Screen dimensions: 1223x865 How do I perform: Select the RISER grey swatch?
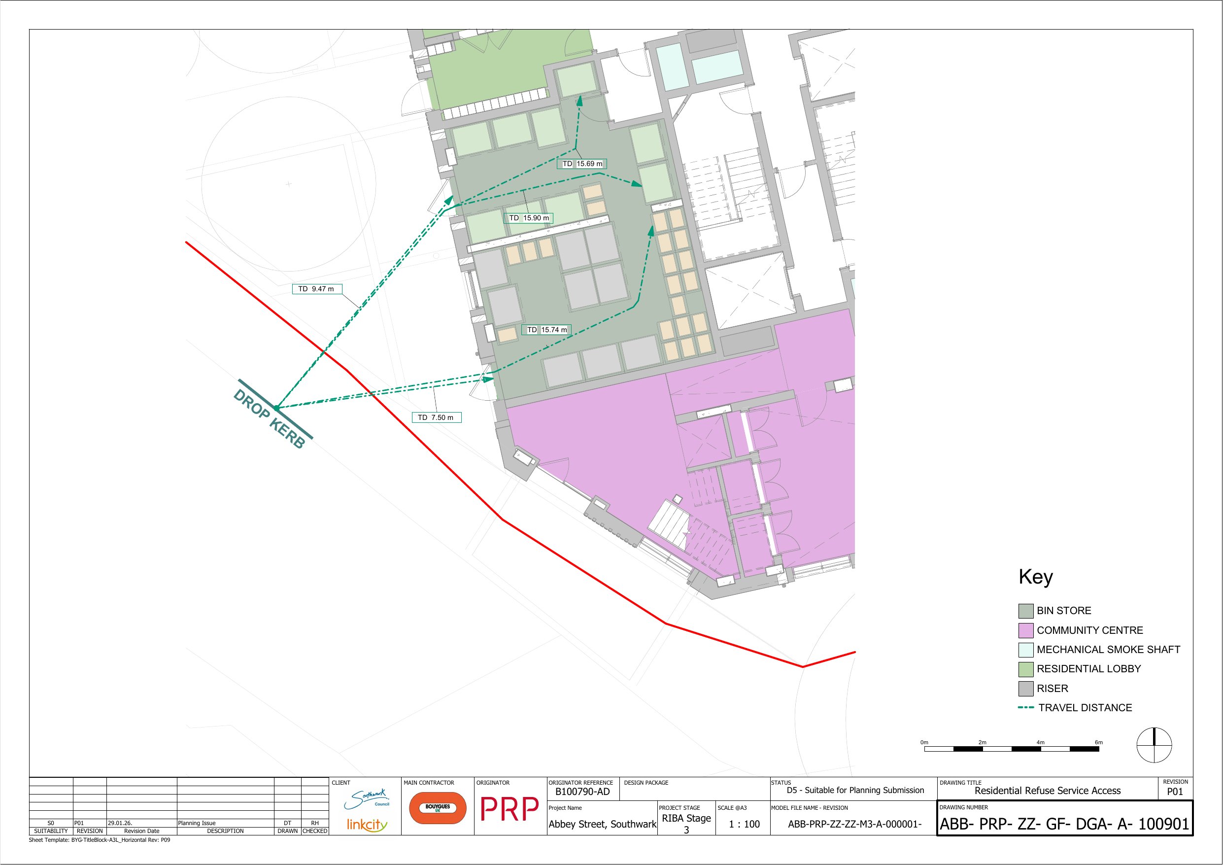click(1025, 689)
